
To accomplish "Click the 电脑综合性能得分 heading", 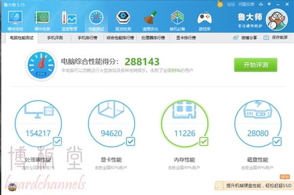I will [90, 62].
